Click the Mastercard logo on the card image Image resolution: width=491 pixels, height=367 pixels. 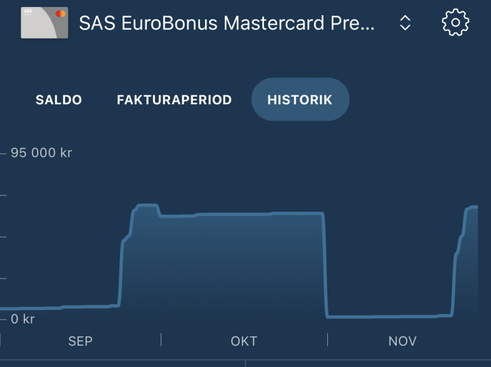pos(61,14)
